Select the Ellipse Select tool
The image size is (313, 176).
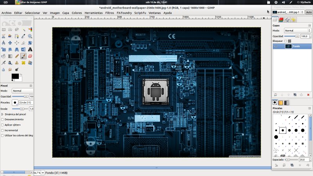pos(10,30)
